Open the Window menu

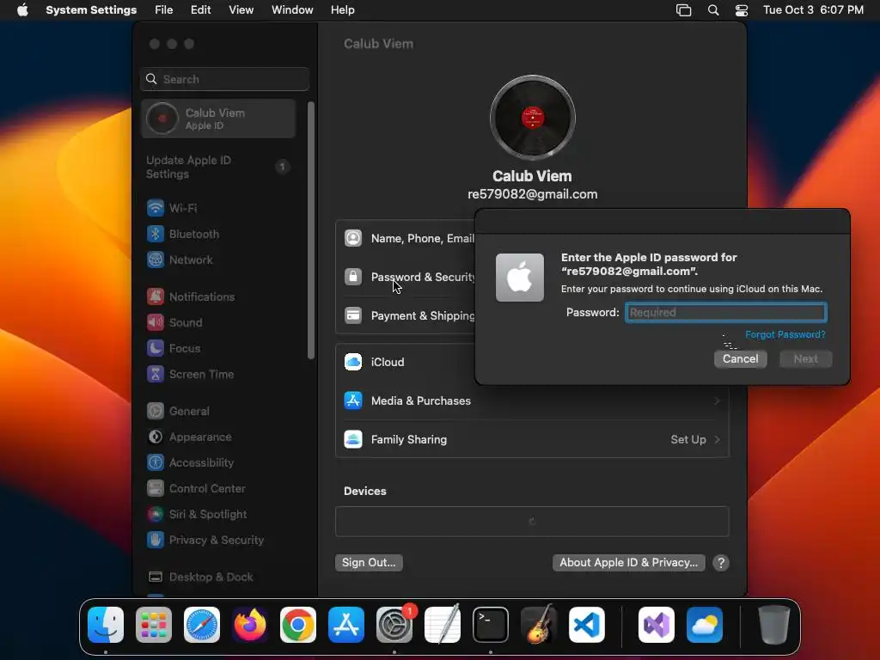292,10
